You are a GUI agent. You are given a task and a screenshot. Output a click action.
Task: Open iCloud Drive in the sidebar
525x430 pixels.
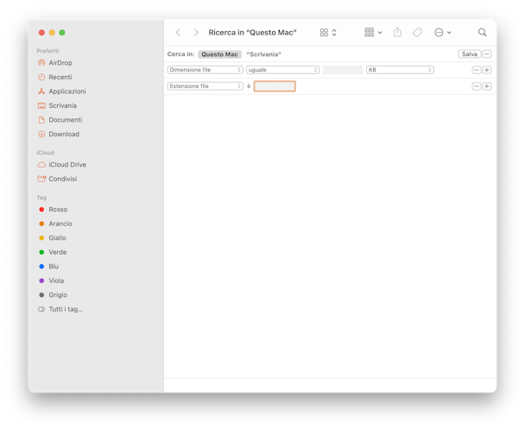coord(67,165)
